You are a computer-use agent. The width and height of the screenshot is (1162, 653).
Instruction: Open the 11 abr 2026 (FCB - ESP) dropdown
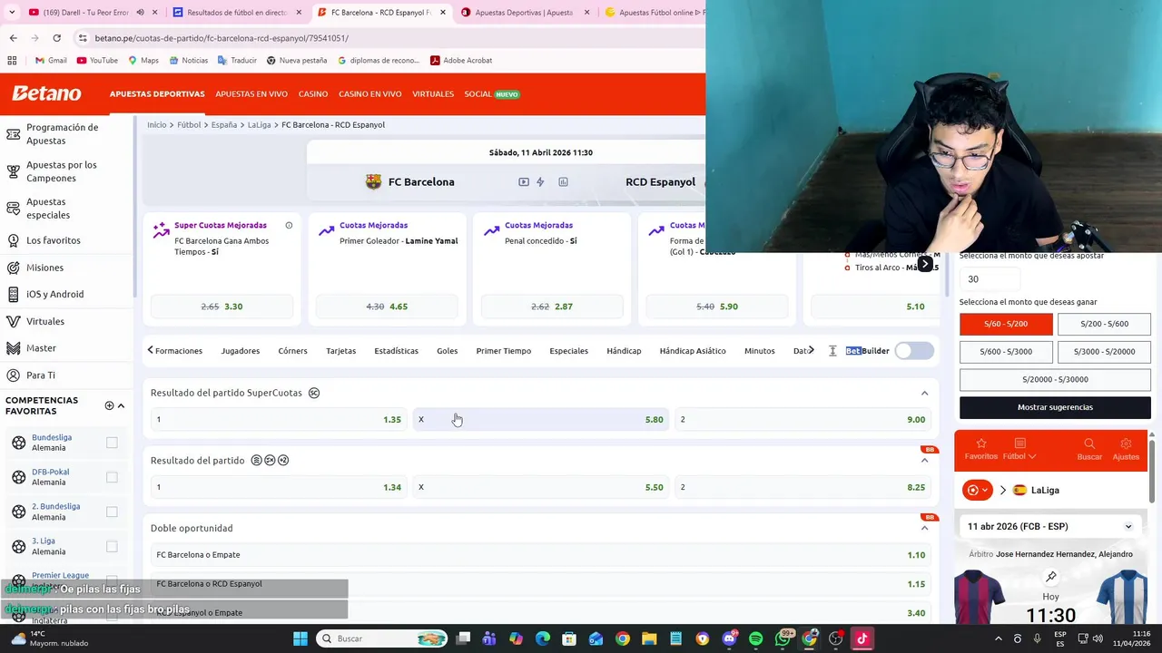tap(1052, 526)
